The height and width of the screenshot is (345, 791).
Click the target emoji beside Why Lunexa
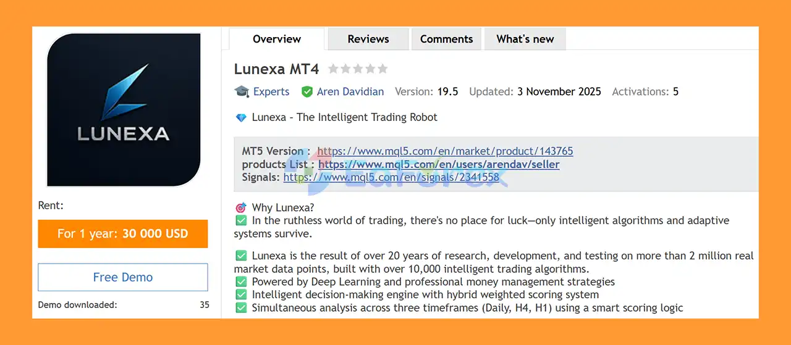click(x=241, y=208)
